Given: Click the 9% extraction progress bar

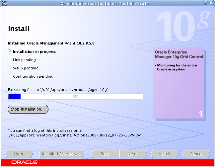Looking at the screenshot, I should pyautogui.click(x=75, y=97).
